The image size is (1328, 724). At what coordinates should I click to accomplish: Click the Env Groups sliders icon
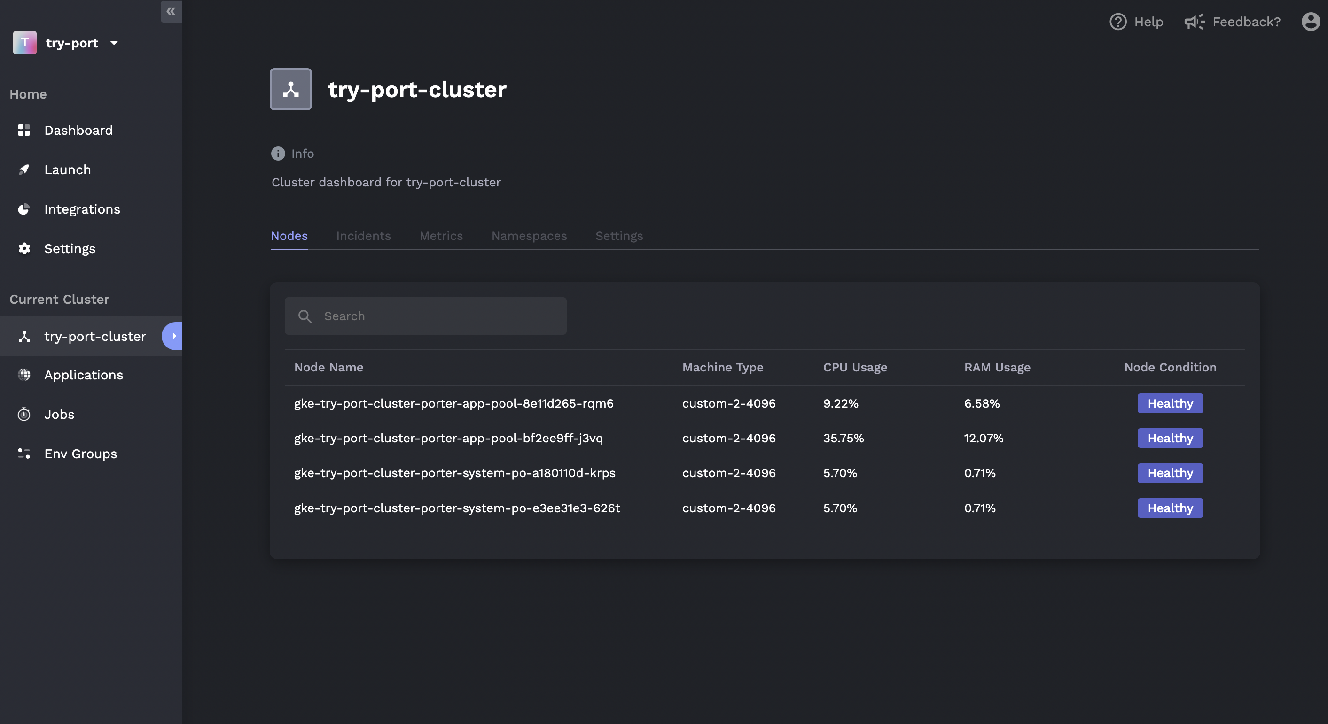[x=24, y=454]
